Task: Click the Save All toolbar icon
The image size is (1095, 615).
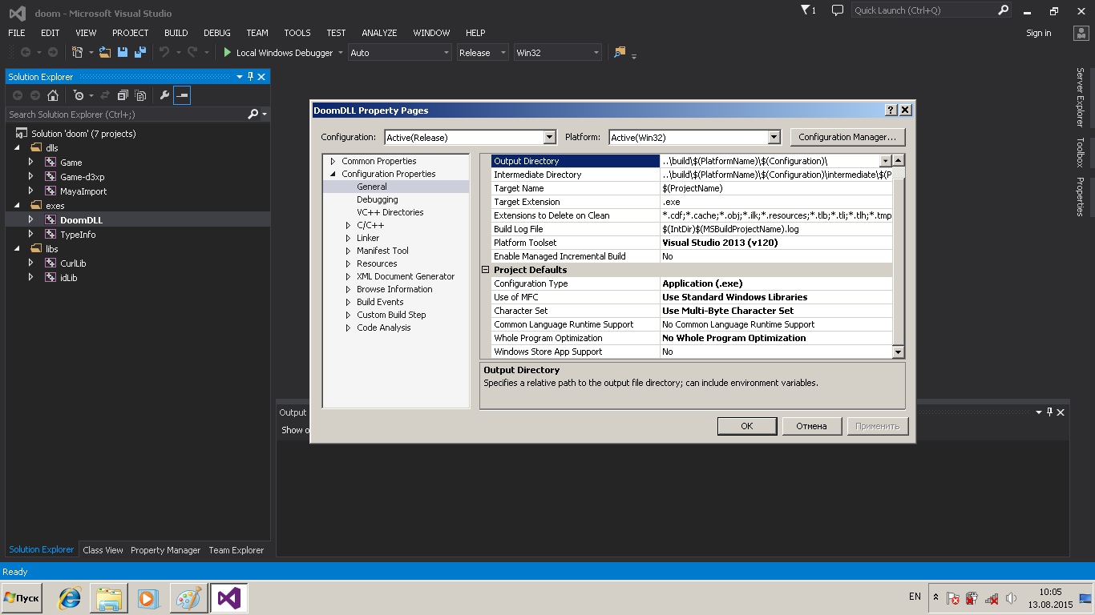Action: pyautogui.click(x=139, y=52)
